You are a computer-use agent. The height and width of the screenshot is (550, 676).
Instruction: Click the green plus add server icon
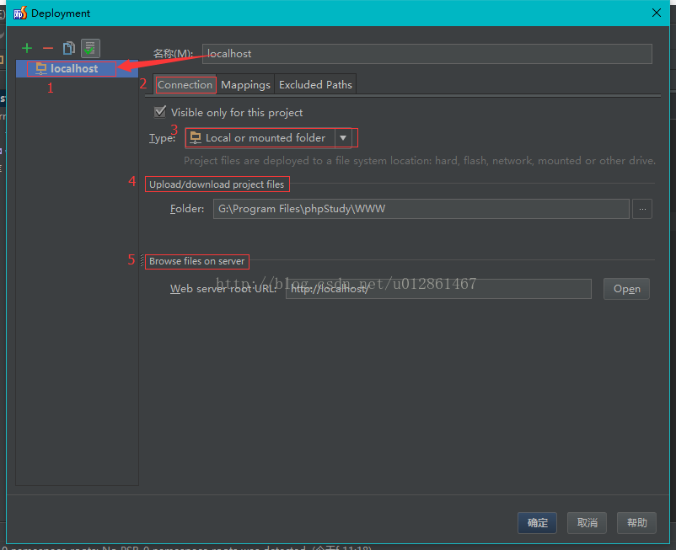(x=27, y=49)
